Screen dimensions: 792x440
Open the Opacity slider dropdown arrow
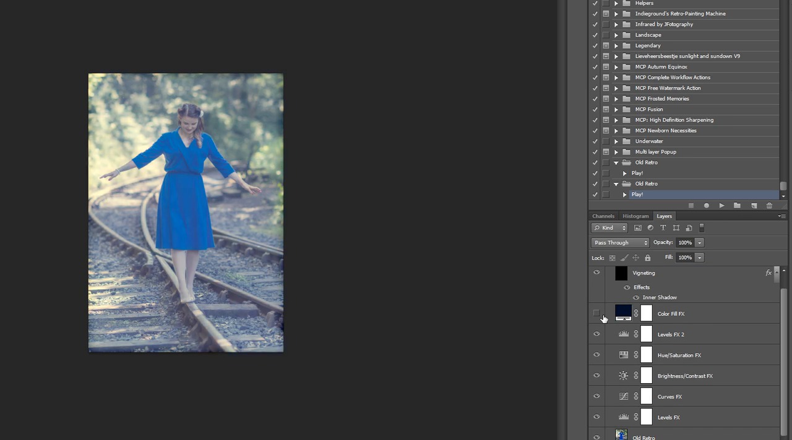(x=699, y=243)
